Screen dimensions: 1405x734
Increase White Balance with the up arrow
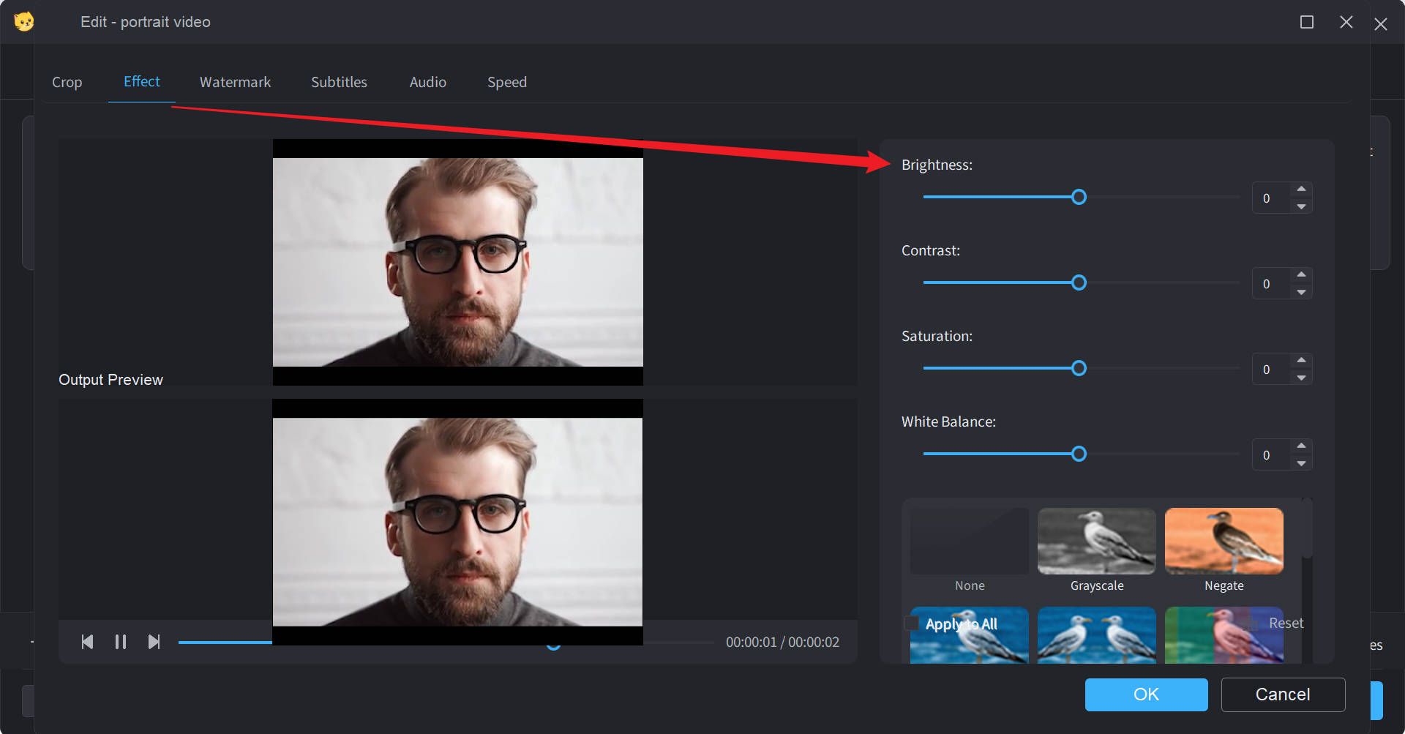(x=1301, y=446)
